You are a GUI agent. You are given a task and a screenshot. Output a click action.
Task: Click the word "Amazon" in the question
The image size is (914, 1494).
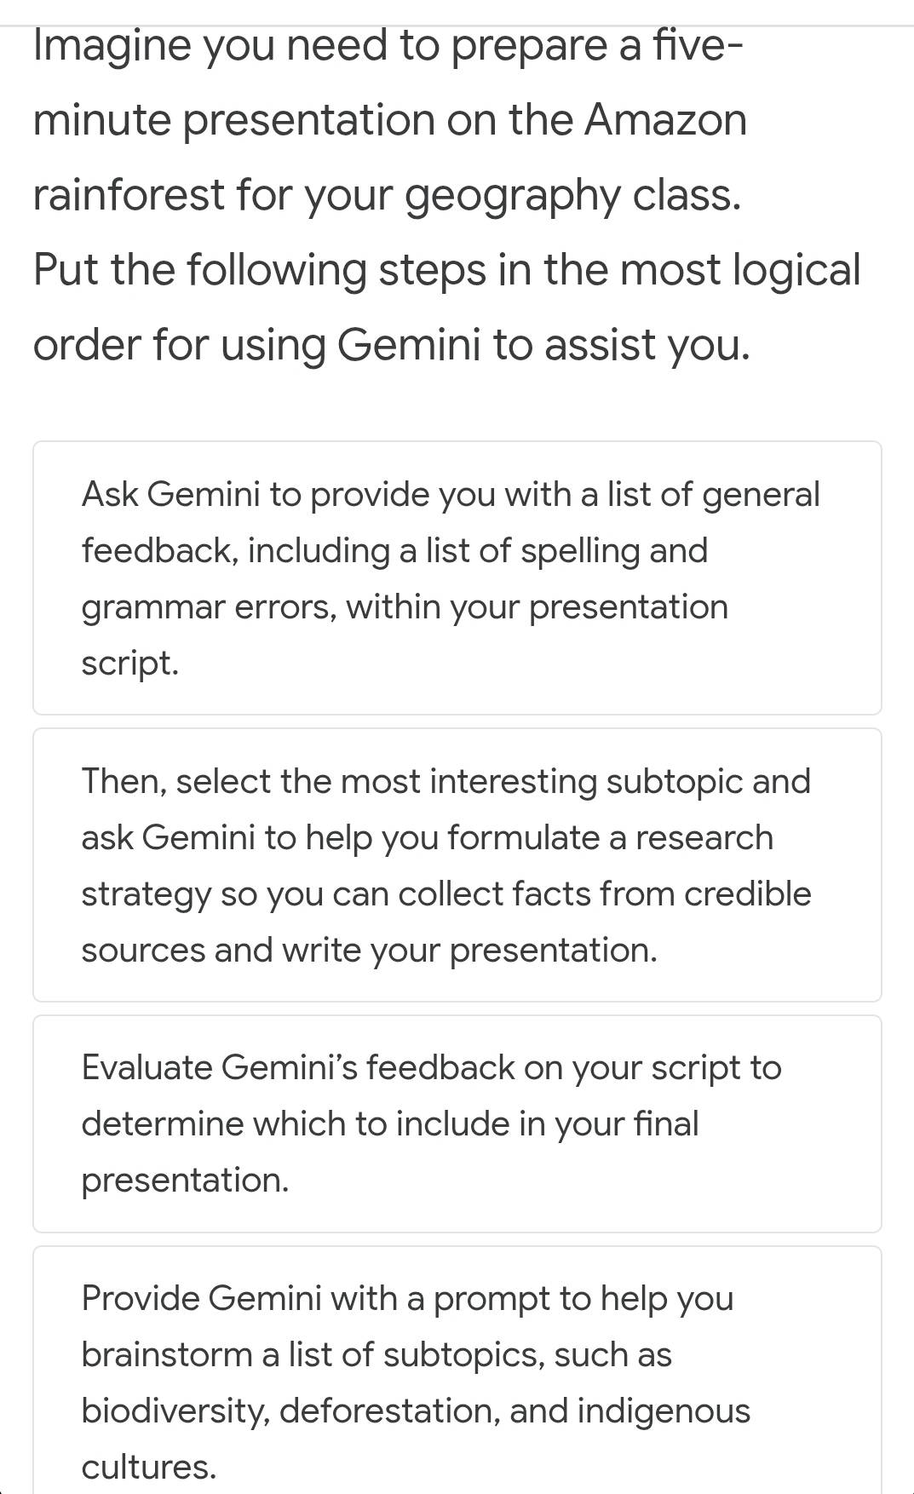pyautogui.click(x=664, y=120)
